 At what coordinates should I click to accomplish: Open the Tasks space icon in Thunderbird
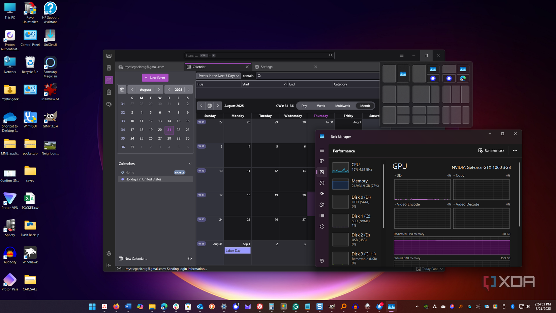pos(109,92)
